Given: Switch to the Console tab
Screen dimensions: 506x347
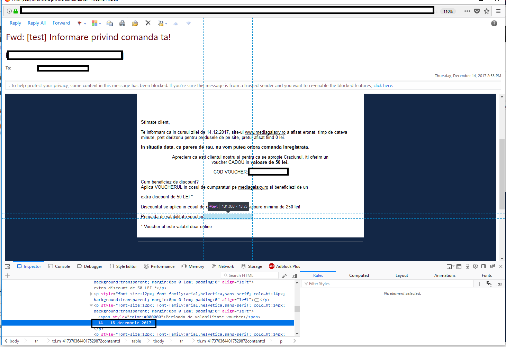Looking at the screenshot, I should pyautogui.click(x=59, y=266).
